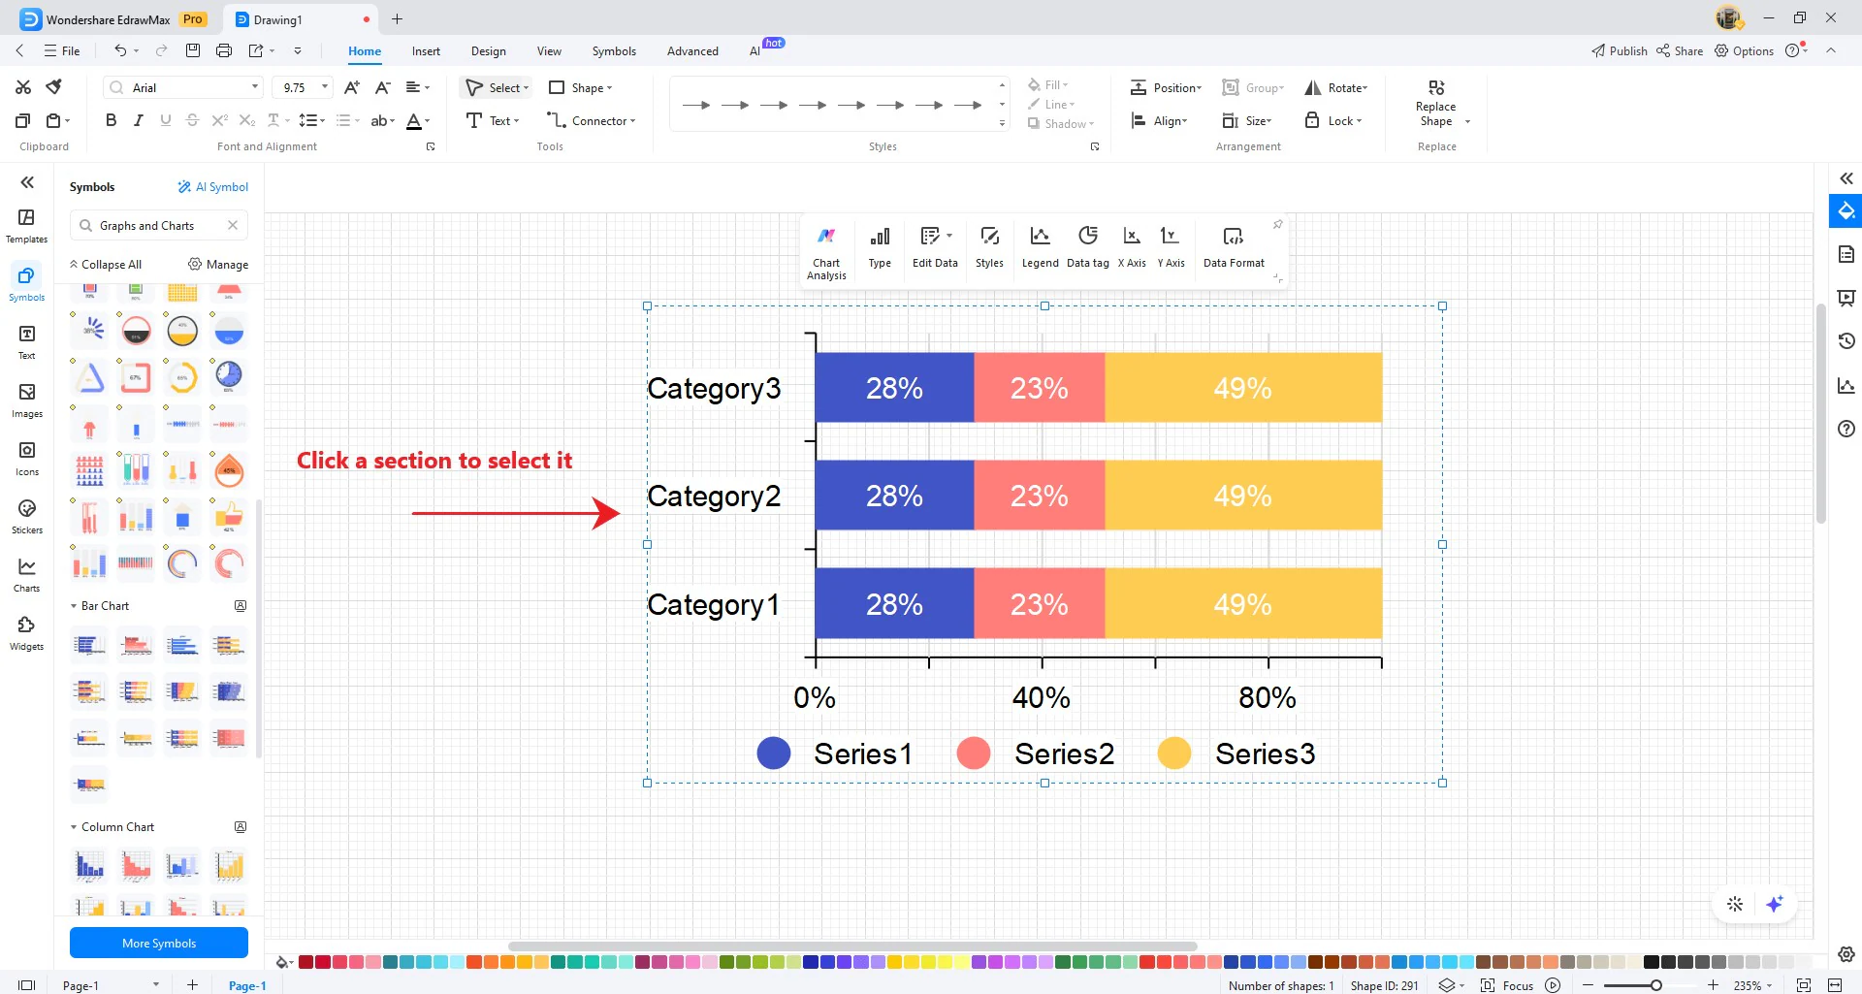The width and height of the screenshot is (1862, 994).
Task: Toggle strikethrough text formatting
Action: (192, 120)
